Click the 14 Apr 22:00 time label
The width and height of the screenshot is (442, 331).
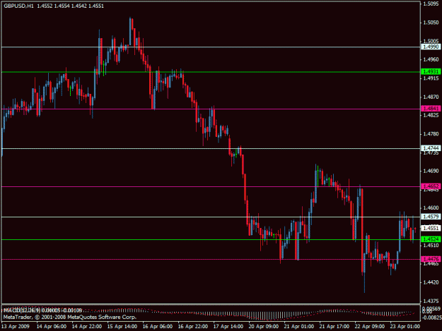pyautogui.click(x=87, y=327)
